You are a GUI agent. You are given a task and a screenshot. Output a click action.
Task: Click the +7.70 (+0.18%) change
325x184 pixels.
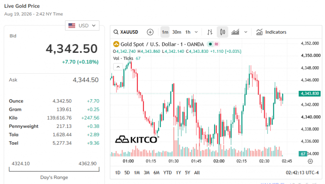tap(80, 62)
